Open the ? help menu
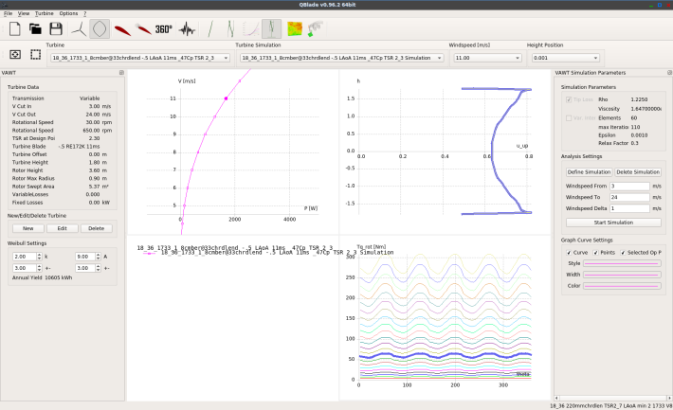Image resolution: width=673 pixels, height=410 pixels. [x=85, y=13]
